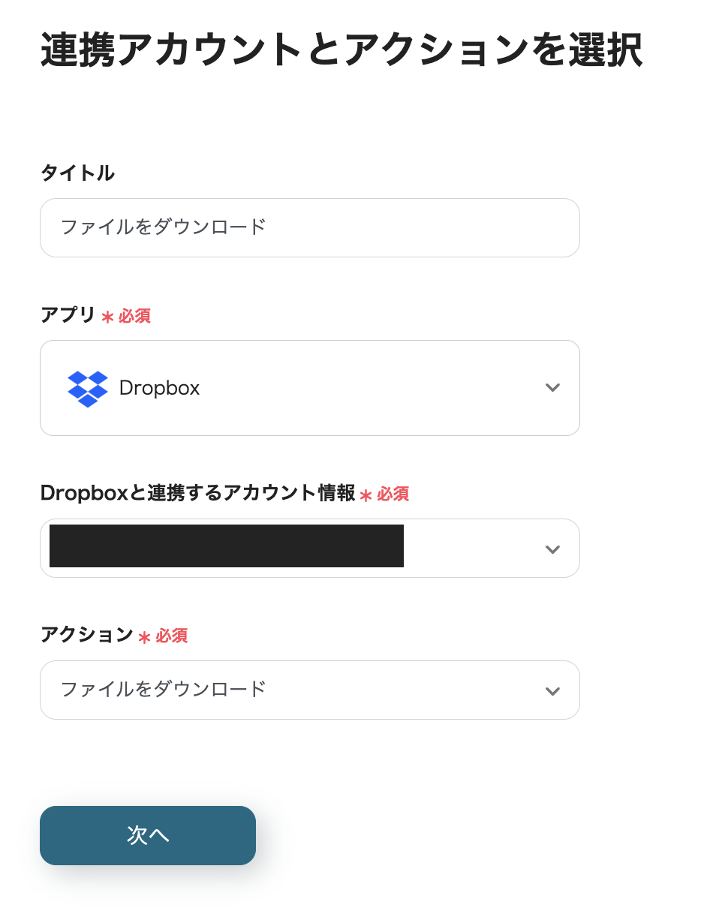Click the アプリ field label

click(x=68, y=315)
